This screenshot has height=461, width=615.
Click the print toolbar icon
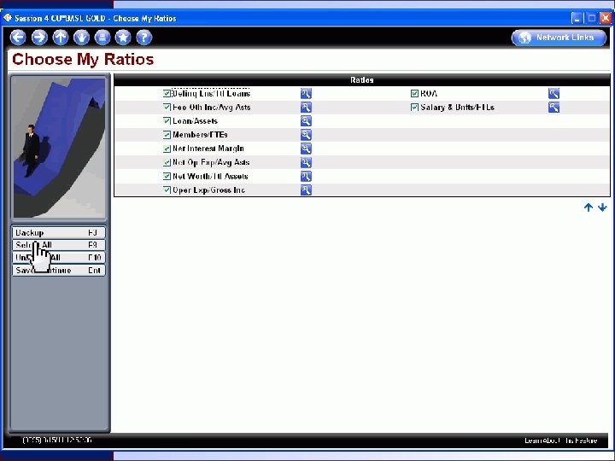click(x=102, y=38)
